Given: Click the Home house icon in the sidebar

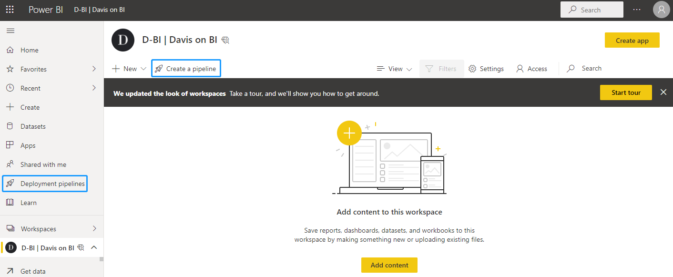Looking at the screenshot, I should [x=10, y=50].
